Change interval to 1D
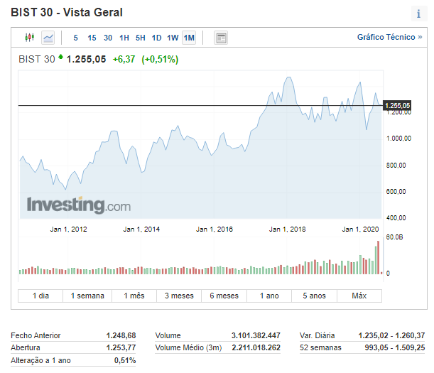434x373 pixels. [157, 38]
